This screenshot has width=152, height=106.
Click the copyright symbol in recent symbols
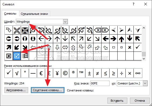click(65, 73)
